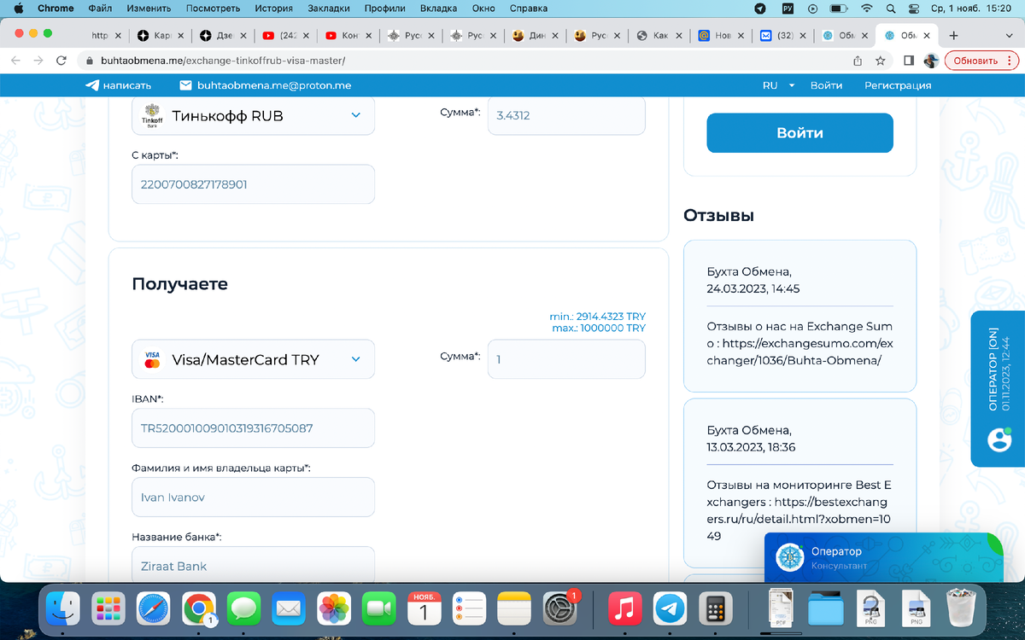This screenshot has height=640, width=1025.
Task: Open Launchpad from the Dock
Action: (108, 609)
